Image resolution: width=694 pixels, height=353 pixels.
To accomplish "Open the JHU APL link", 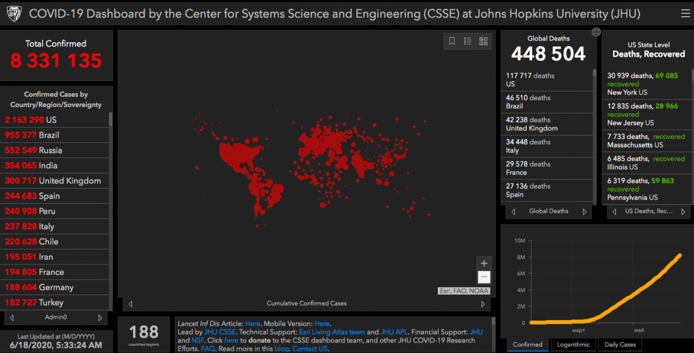I will click(x=394, y=332).
